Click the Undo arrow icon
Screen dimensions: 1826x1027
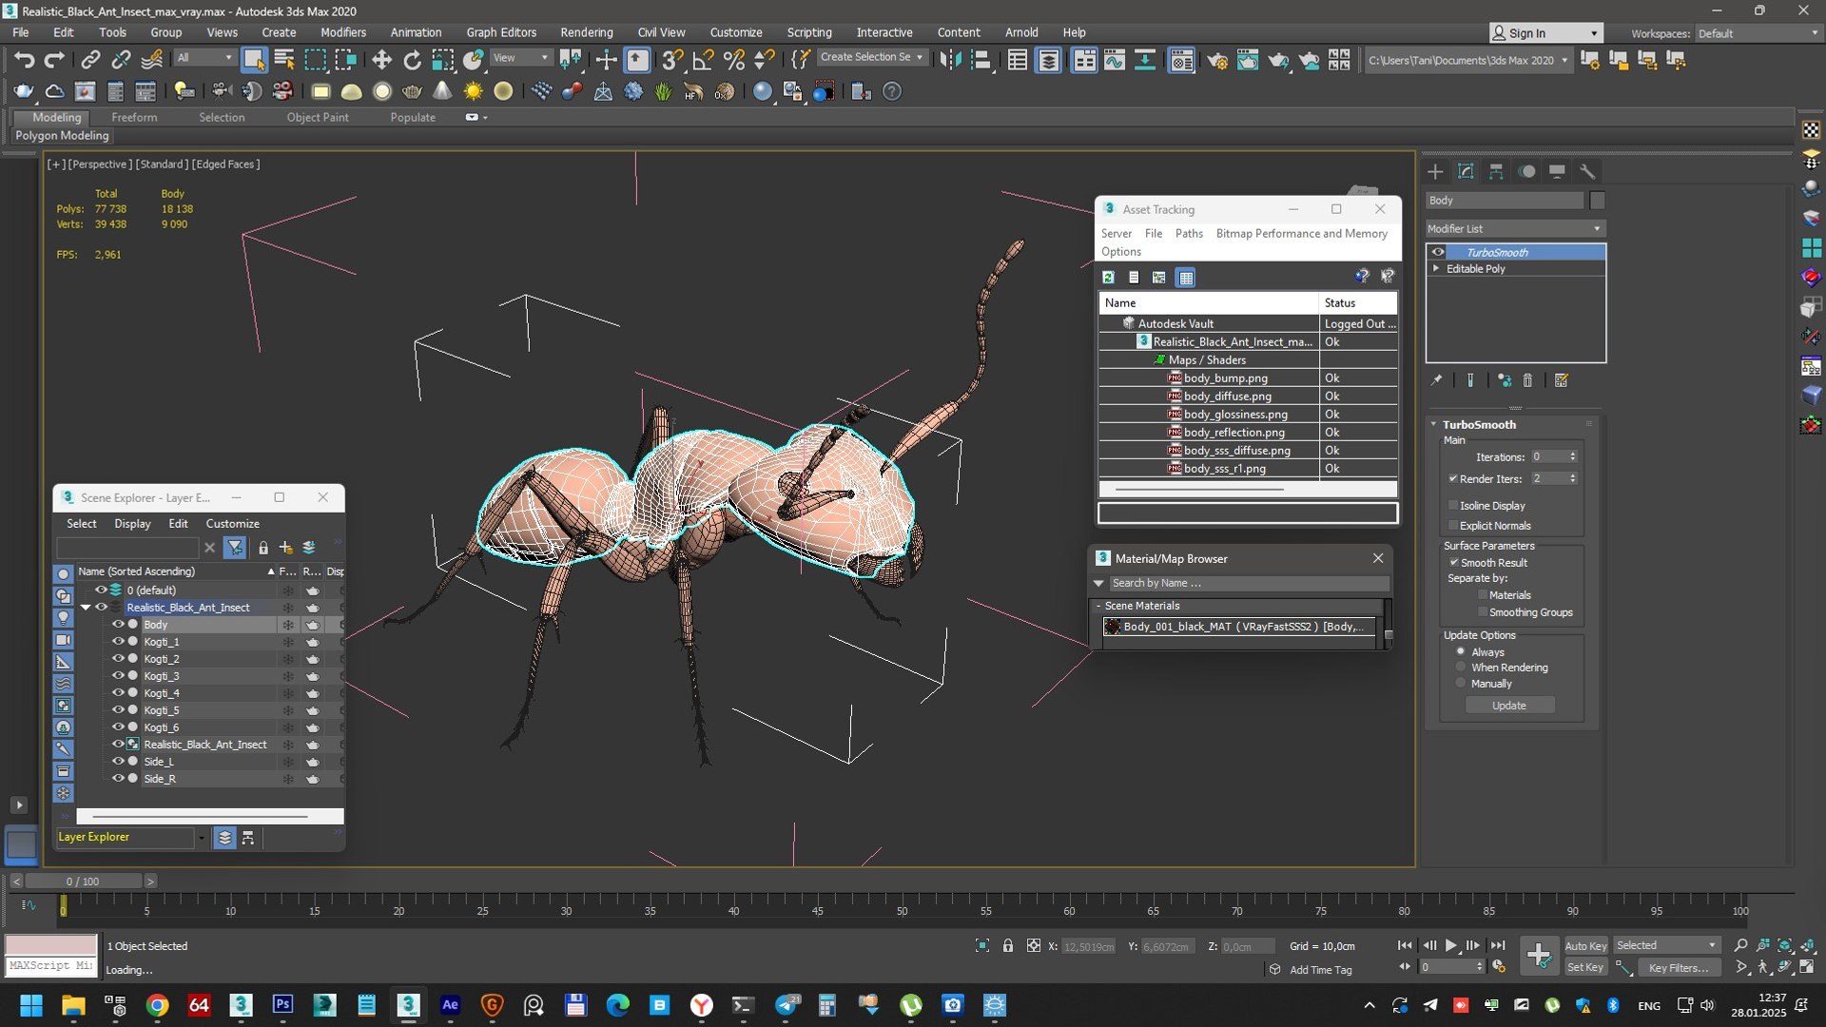[x=24, y=61]
